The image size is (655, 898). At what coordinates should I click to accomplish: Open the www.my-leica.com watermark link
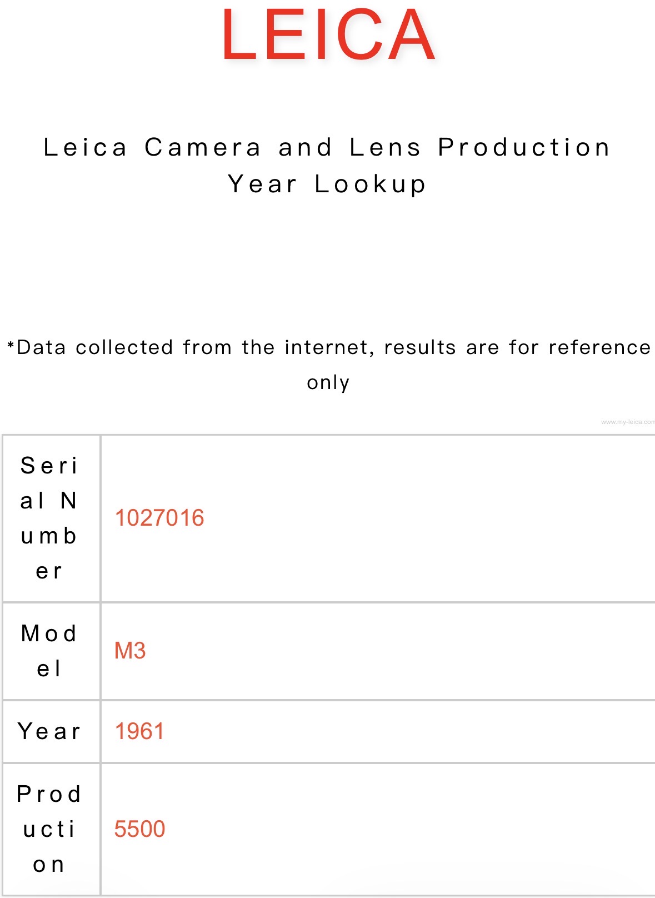[x=627, y=422]
